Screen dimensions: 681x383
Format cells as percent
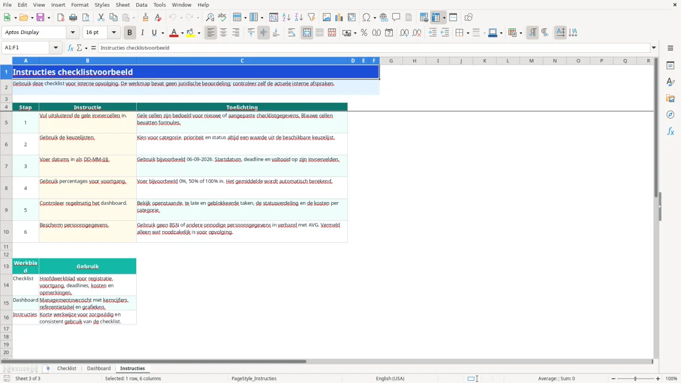click(x=364, y=33)
